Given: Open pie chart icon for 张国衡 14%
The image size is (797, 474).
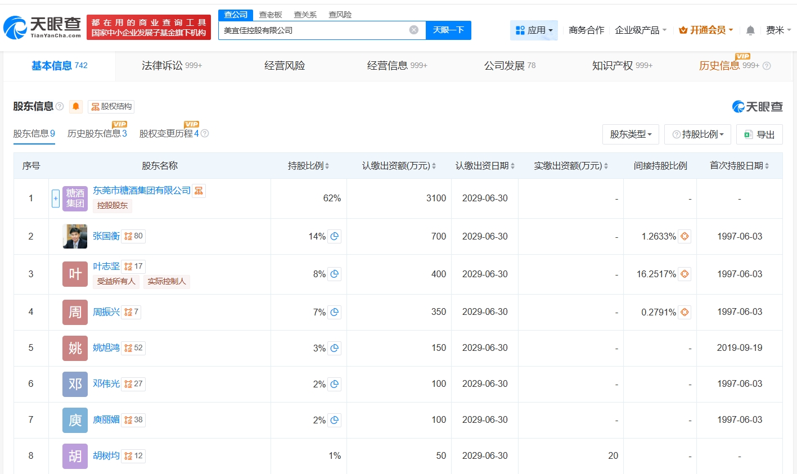Looking at the screenshot, I should pos(335,236).
